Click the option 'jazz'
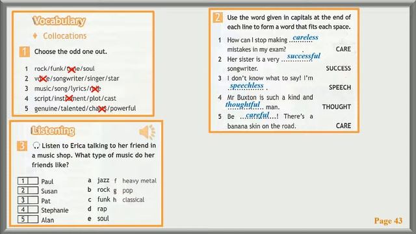416x234 pixels. (x=103, y=180)
